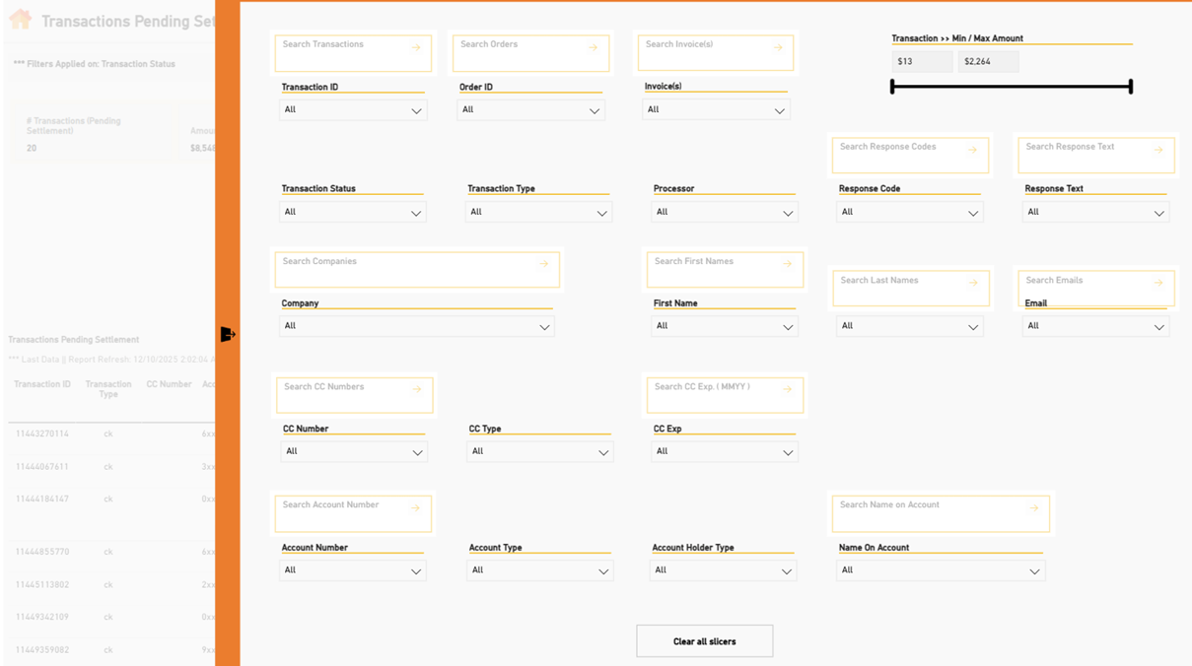Image resolution: width=1192 pixels, height=666 pixels.
Task: Expand the Company dropdown
Action: click(417, 326)
